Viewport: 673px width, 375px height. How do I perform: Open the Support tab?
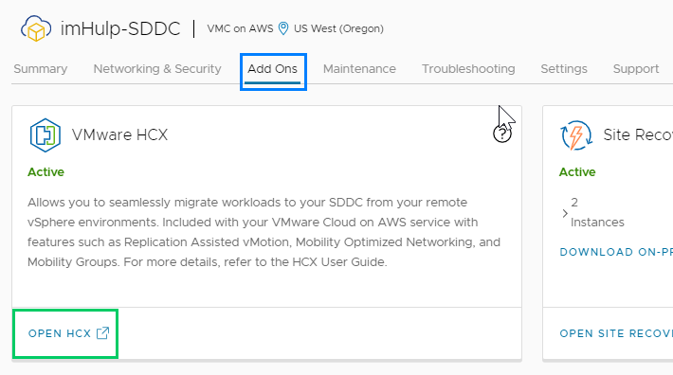coord(636,69)
